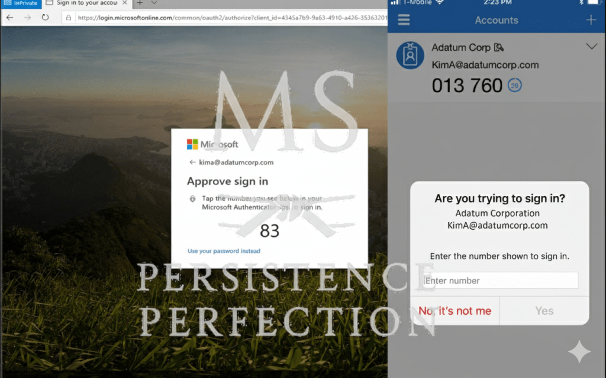Viewport: 606px width, 378px height.
Task: Tap the code countdown timer circle
Action: [514, 86]
